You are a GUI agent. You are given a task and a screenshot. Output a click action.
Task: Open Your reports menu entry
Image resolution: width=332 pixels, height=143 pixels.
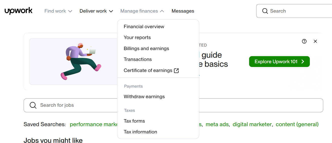(137, 38)
